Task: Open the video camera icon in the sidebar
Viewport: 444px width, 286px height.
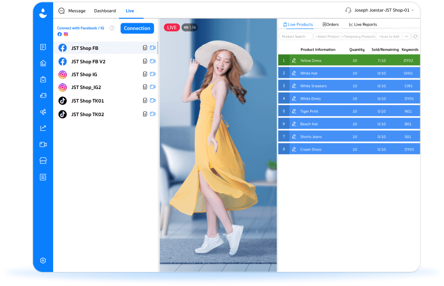Action: [x=43, y=144]
